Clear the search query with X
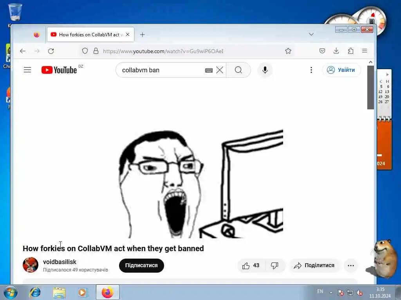The image size is (401, 300). tap(220, 70)
